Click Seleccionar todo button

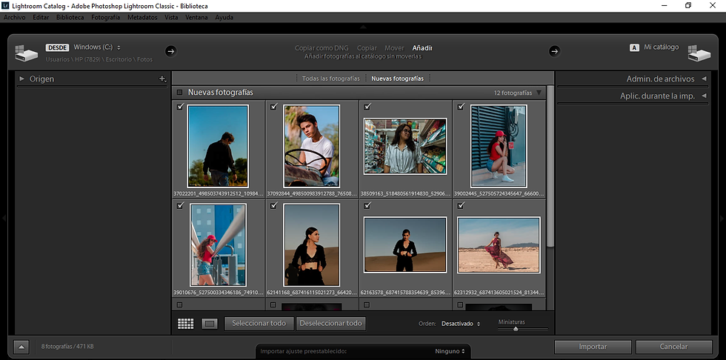coord(259,324)
